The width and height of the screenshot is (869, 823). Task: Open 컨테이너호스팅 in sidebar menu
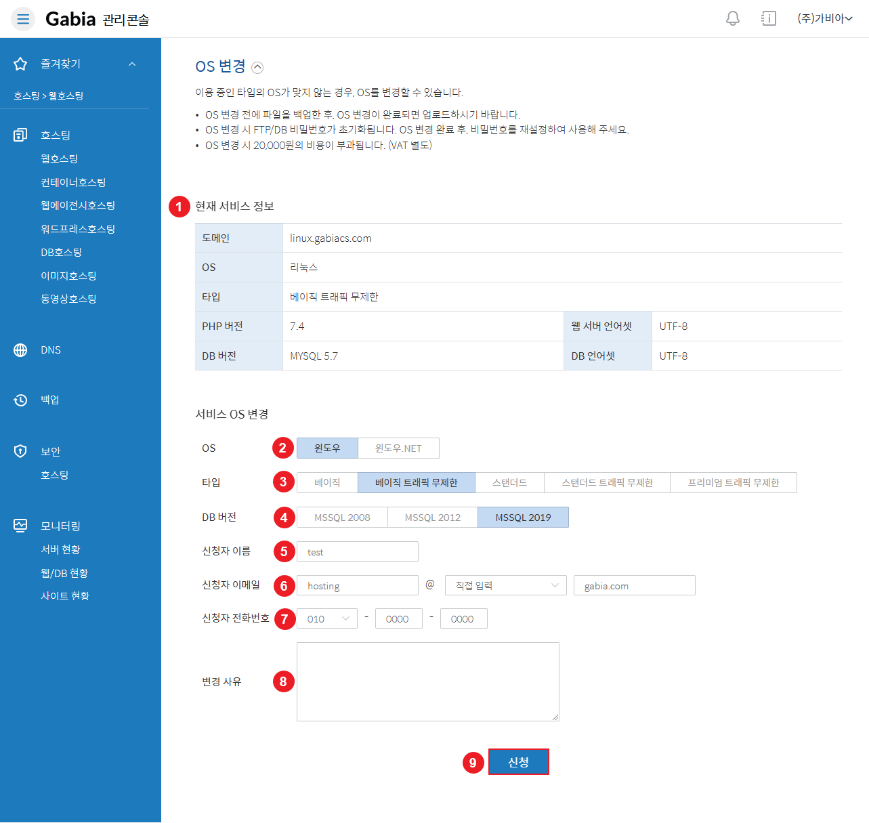point(73,182)
